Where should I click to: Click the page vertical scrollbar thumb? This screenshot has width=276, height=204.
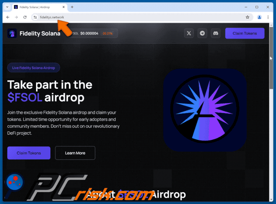[271, 58]
